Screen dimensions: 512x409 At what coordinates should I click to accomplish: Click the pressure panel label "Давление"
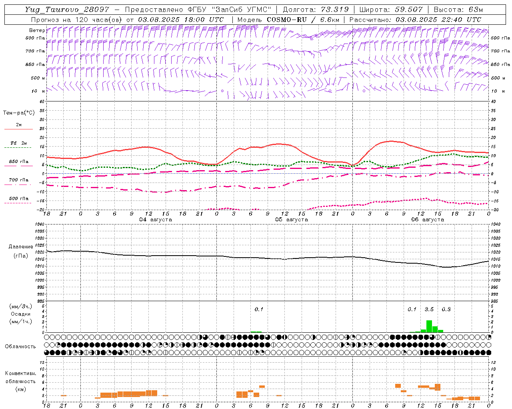click(21, 247)
